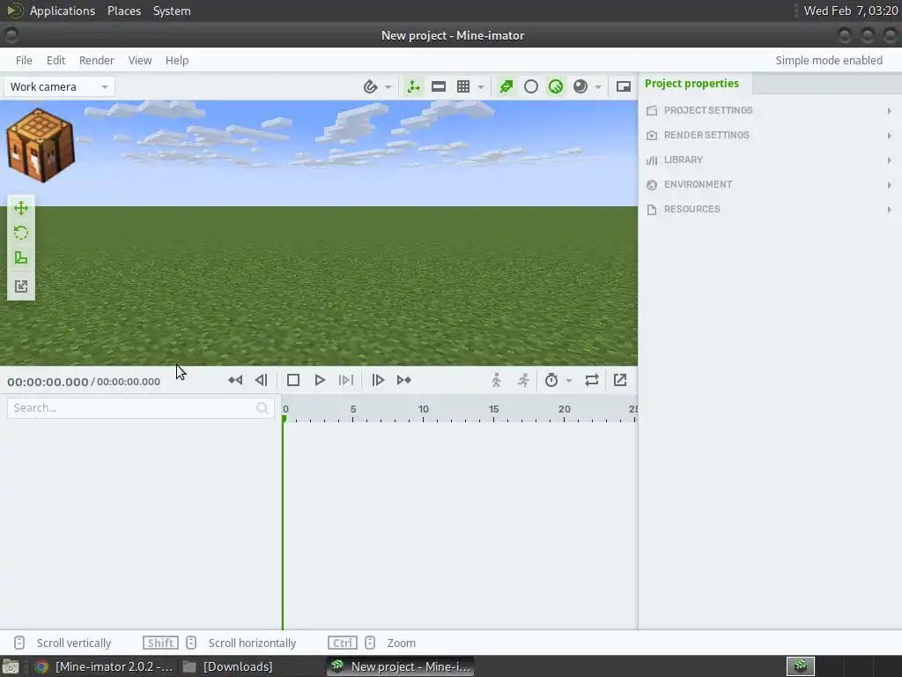Open the File menu
The image size is (902, 677).
point(24,61)
